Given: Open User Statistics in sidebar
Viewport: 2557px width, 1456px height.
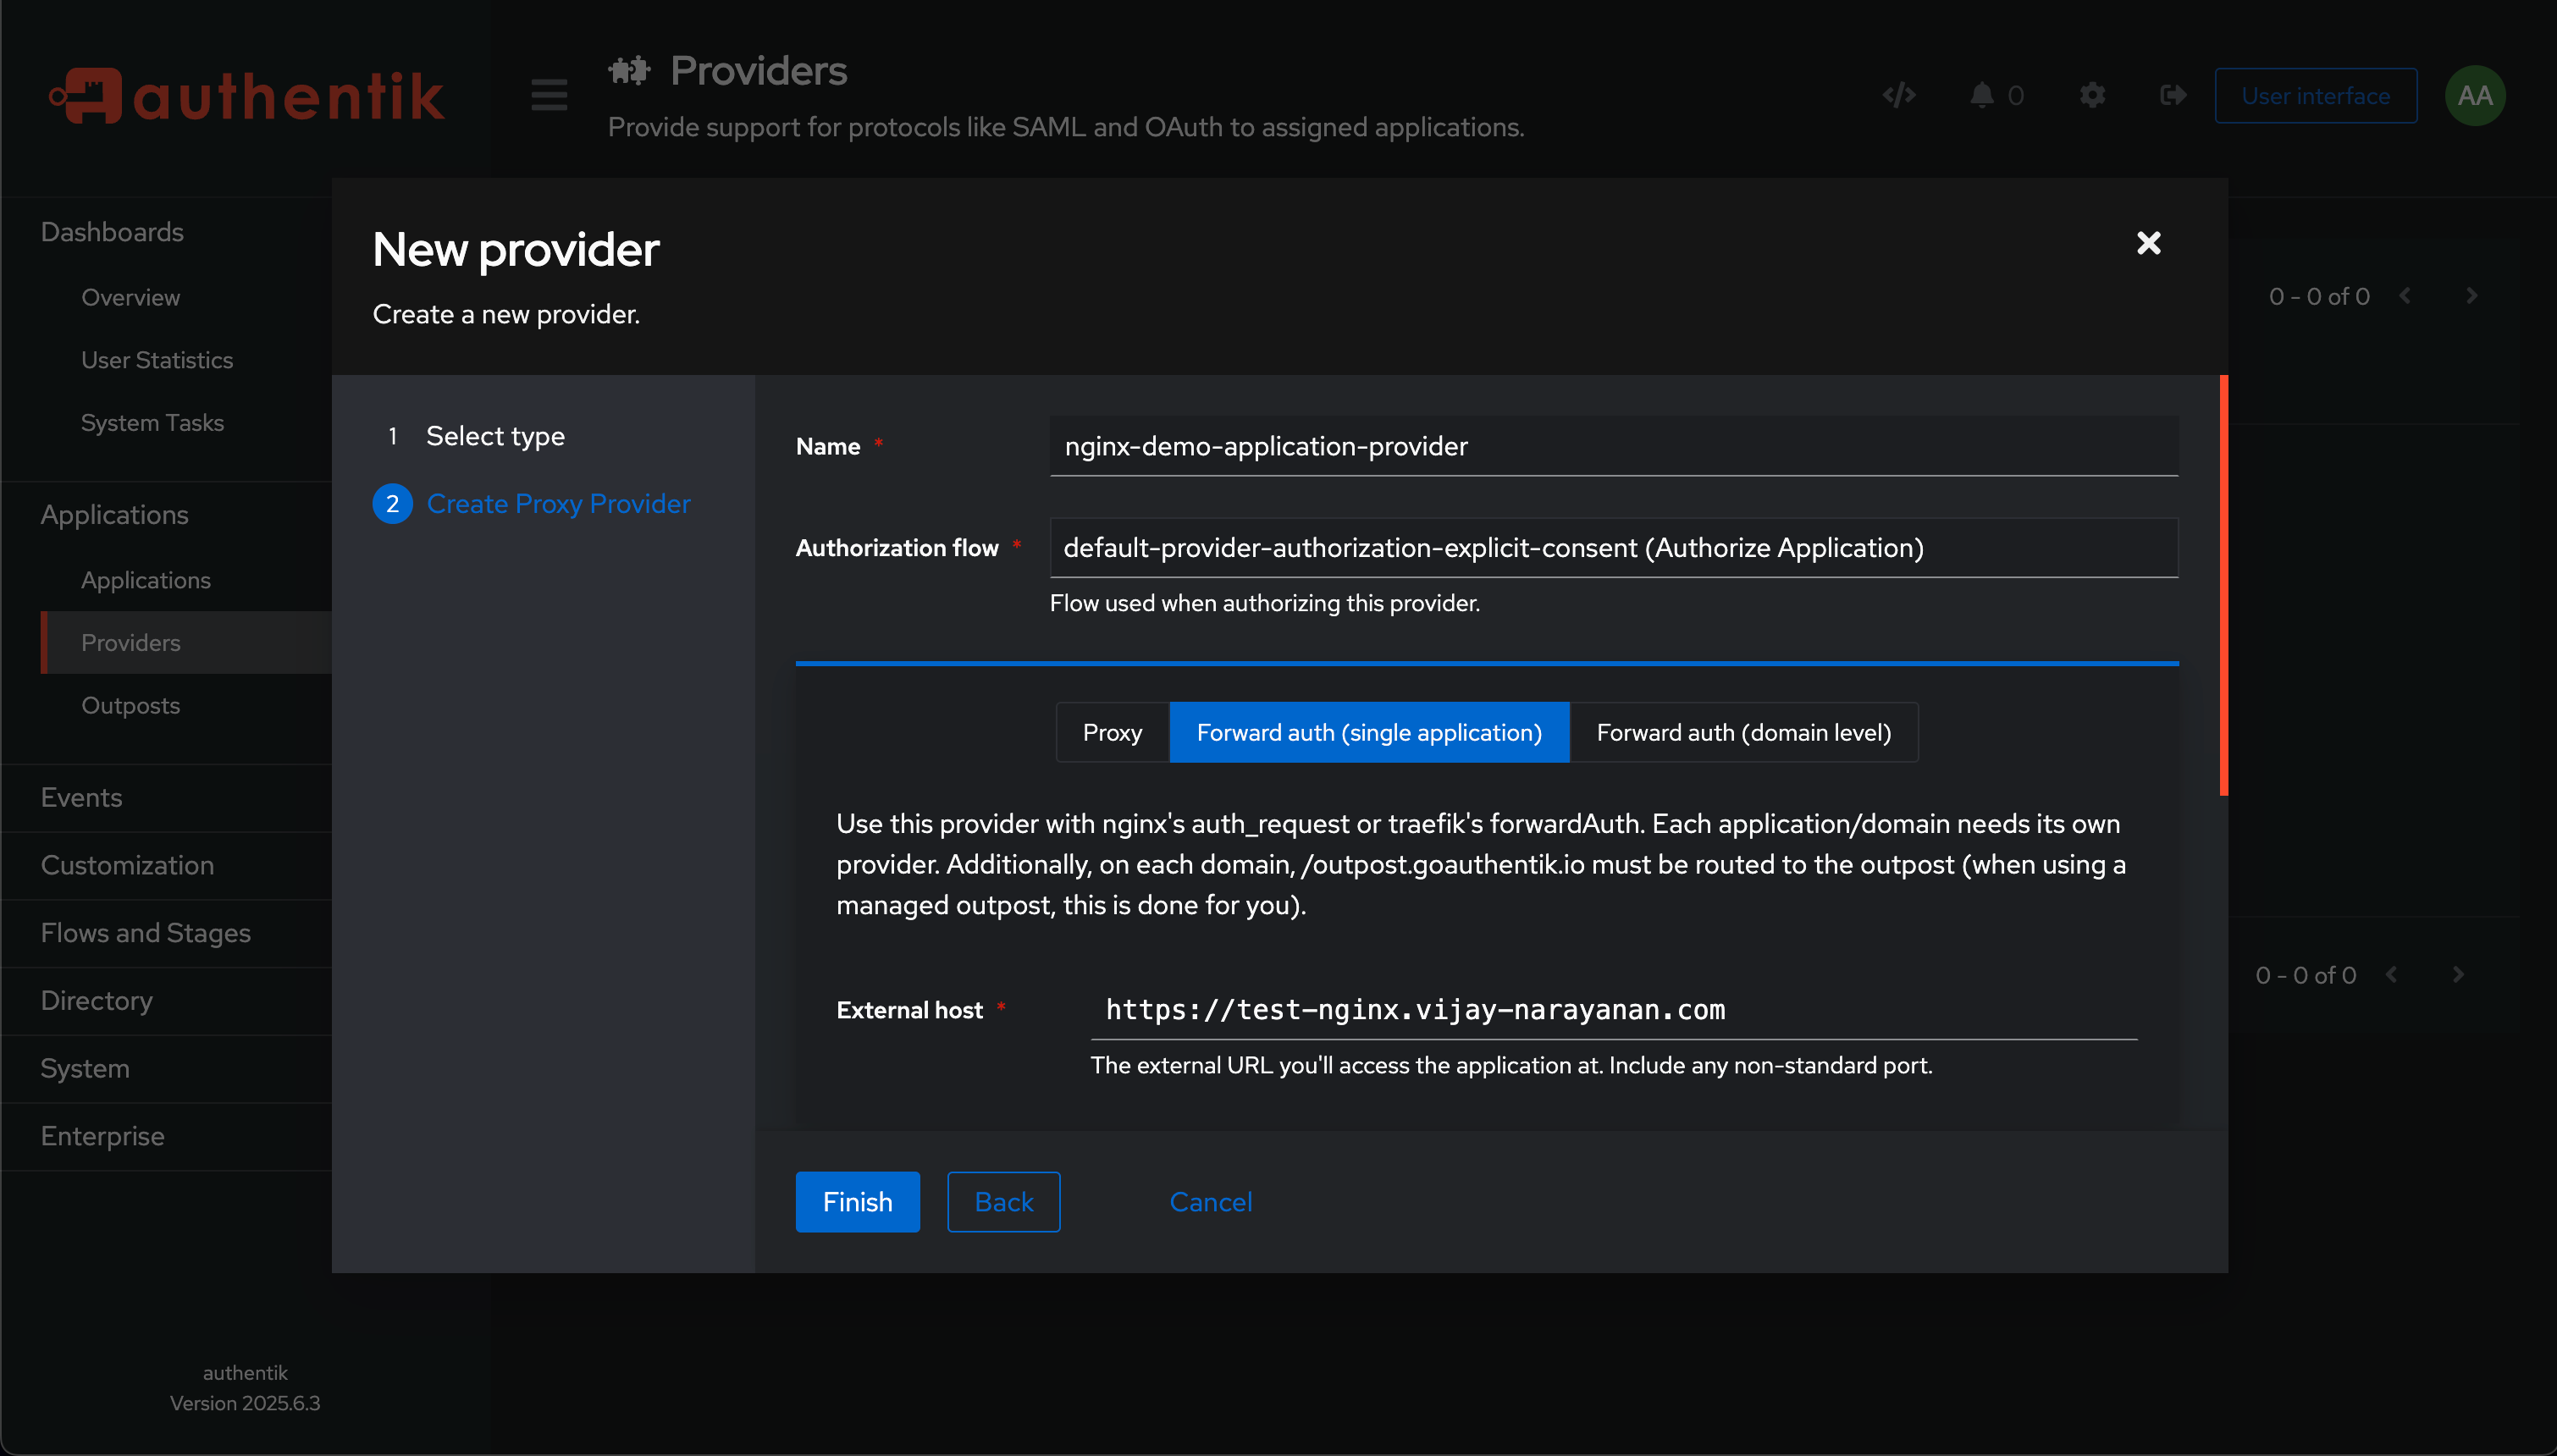Looking at the screenshot, I should pyautogui.click(x=157, y=360).
